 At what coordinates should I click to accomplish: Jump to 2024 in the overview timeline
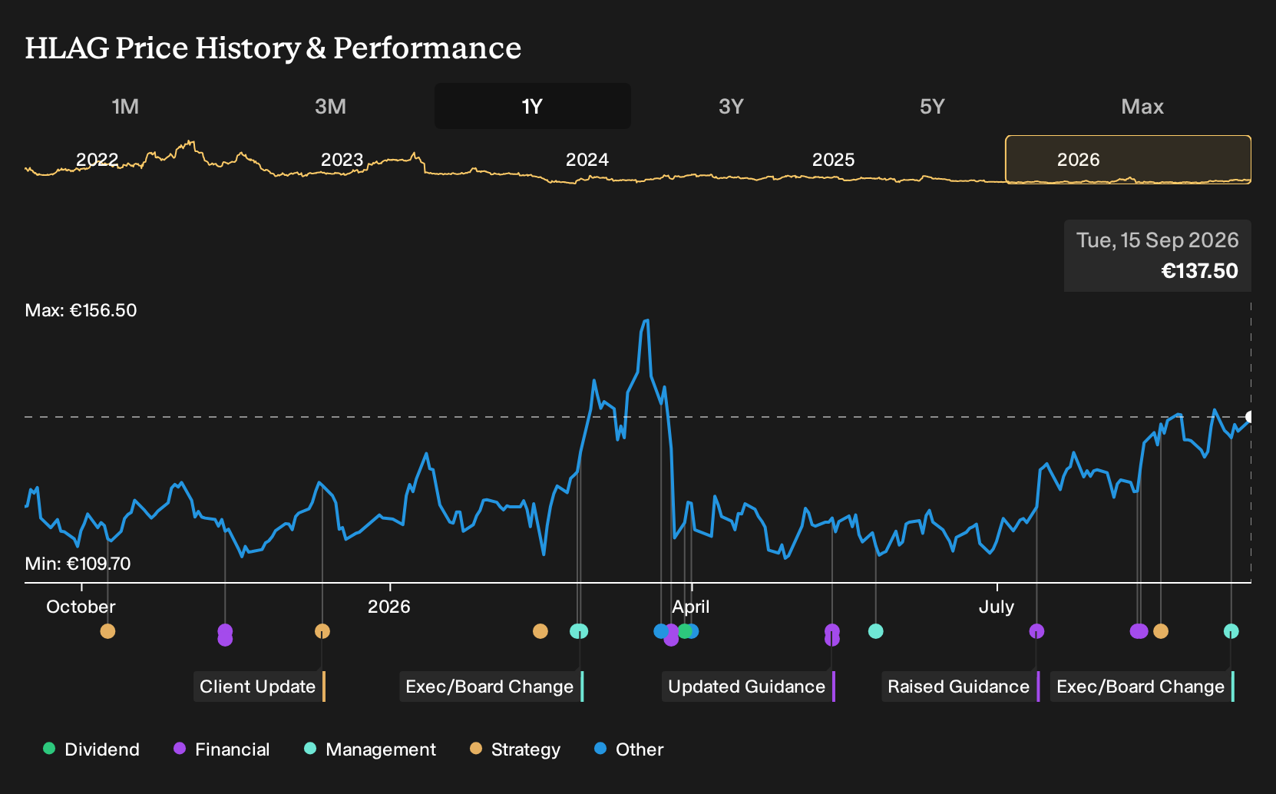click(x=587, y=160)
